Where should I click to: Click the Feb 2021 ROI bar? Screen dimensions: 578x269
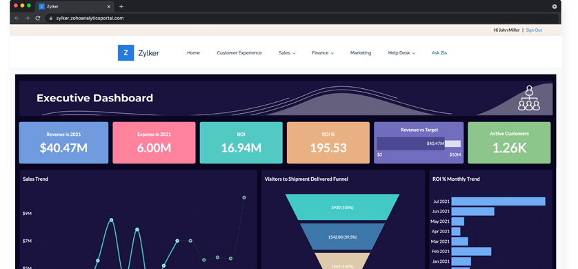(472, 251)
